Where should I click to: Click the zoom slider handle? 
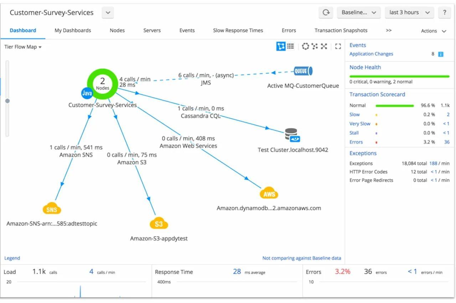tap(7, 101)
